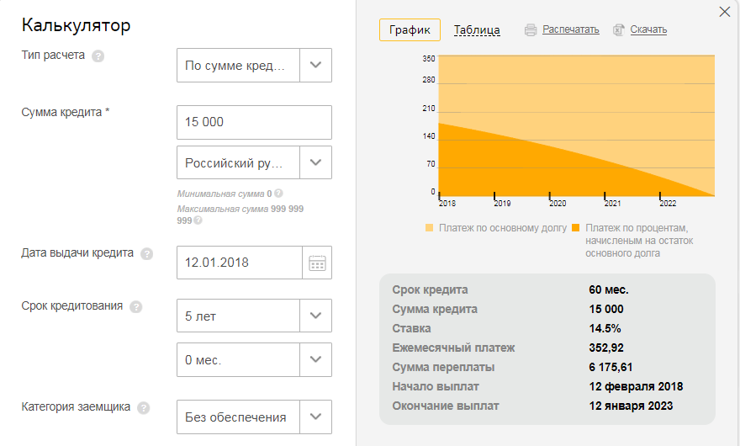Open the calendar date picker icon
Viewport: 740px width, 446px height.
317,263
